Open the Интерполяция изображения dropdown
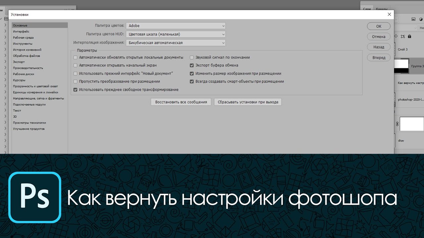The width and height of the screenshot is (424, 238). [x=176, y=43]
